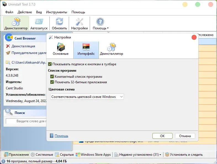Open the Помощь menu in the menu bar

pos(78,12)
